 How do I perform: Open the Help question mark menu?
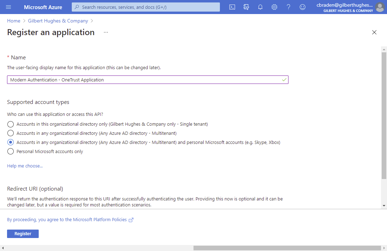pos(288,7)
